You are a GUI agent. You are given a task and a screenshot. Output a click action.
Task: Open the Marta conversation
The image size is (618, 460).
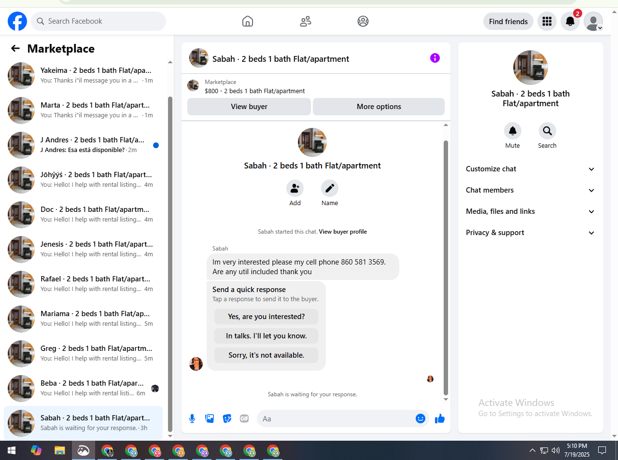pyautogui.click(x=83, y=111)
